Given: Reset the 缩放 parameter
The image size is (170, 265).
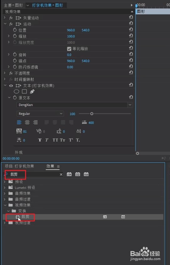Looking at the screenshot, I should click(131, 36).
